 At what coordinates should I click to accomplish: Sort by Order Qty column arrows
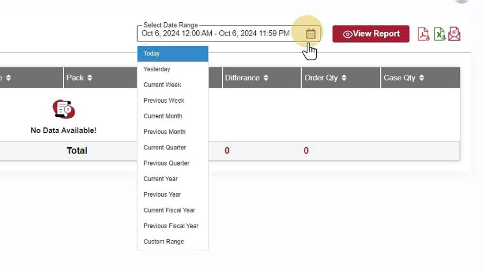click(344, 78)
